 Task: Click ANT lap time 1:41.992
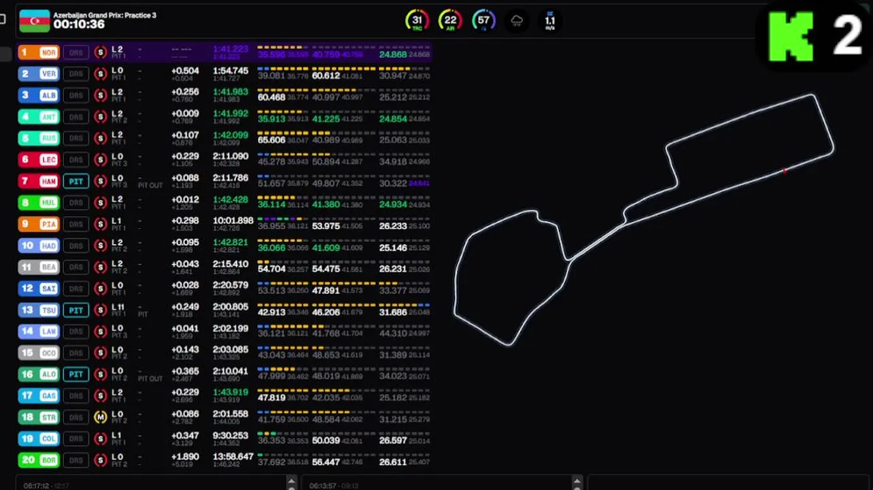230,114
